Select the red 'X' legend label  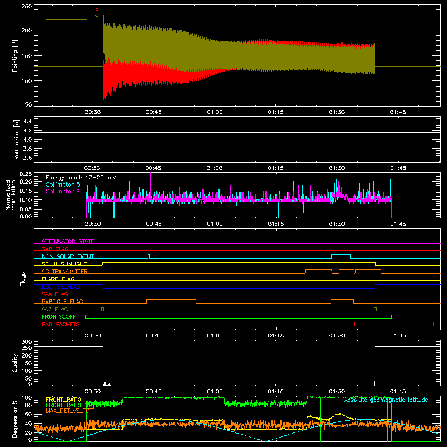coord(97,10)
